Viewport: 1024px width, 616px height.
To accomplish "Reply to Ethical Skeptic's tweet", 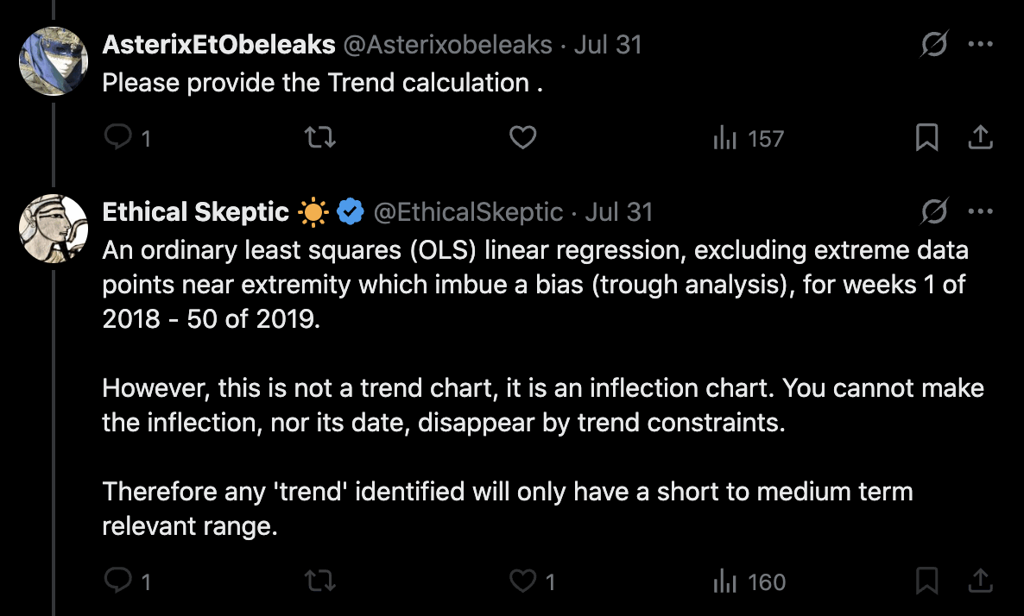I will [117, 581].
